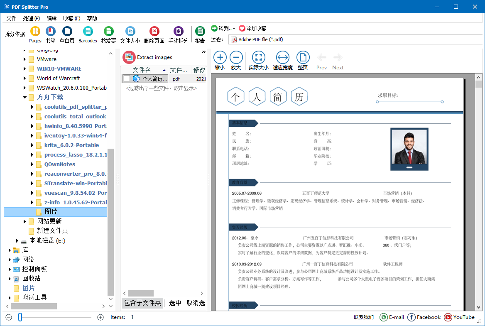Open the 收藏 (F) menu
This screenshot has width=485, height=326.
(x=72, y=18)
